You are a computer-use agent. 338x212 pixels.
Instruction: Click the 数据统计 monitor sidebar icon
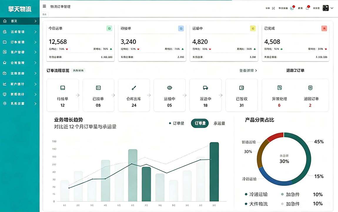(5, 94)
